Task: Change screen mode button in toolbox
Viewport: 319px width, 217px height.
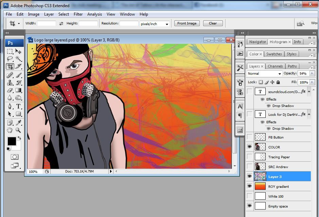Action: tap(15, 165)
